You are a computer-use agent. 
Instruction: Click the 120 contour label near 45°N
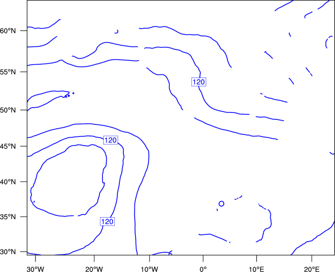coord(111,140)
